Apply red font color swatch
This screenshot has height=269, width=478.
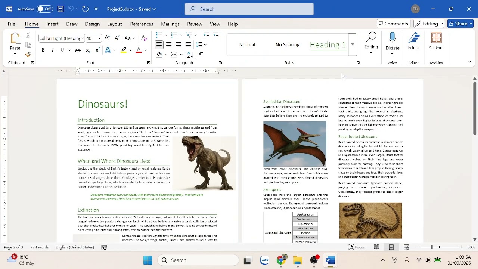[139, 50]
